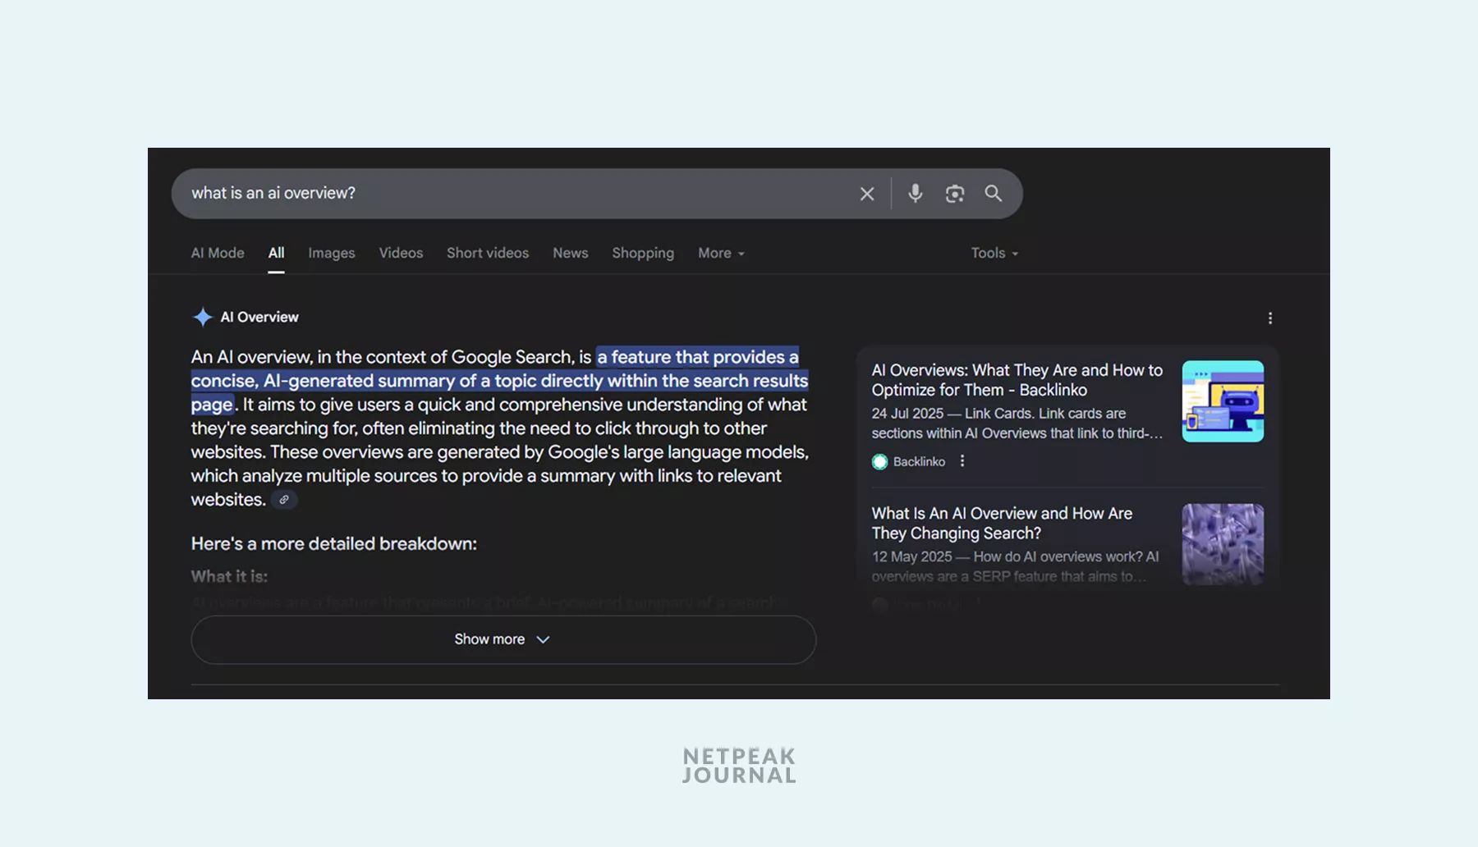
Task: Open the Videos results tab
Action: (401, 253)
